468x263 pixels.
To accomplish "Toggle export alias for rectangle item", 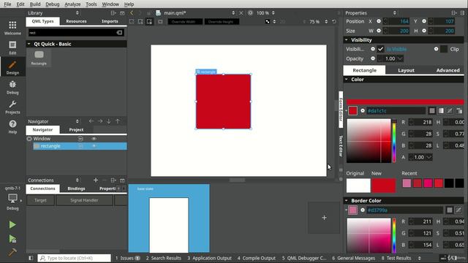I will click(80, 146).
